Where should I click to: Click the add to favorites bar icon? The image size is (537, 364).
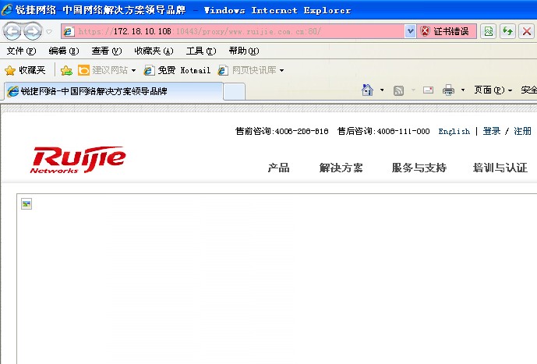pyautogui.click(x=66, y=71)
